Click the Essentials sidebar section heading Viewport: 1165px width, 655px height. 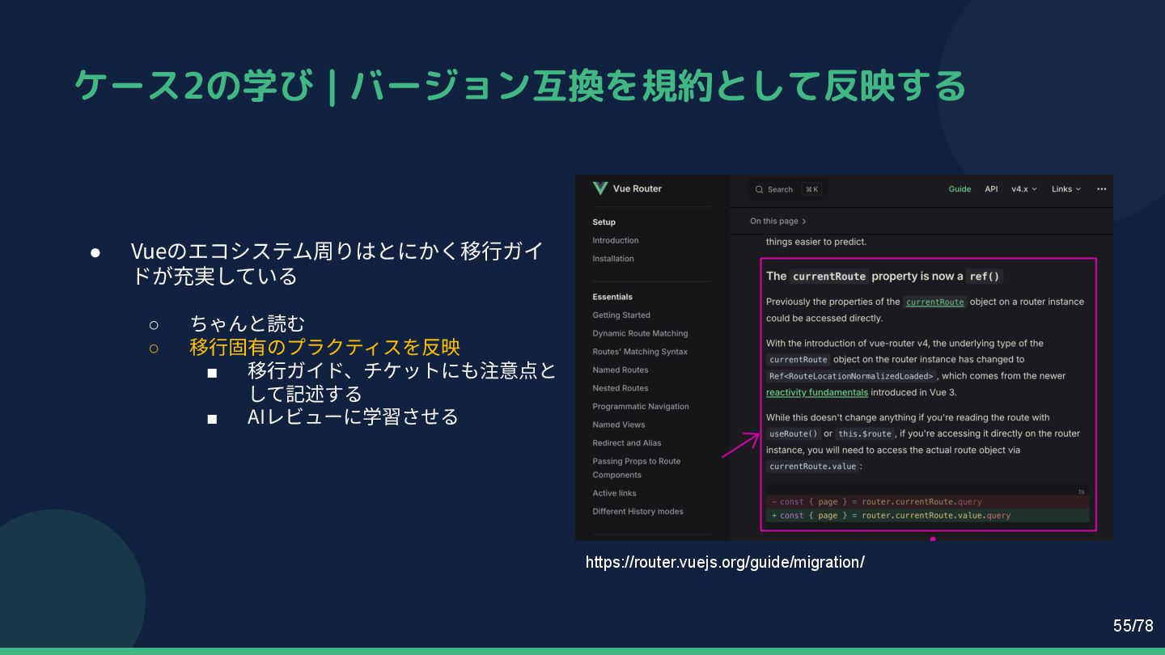[612, 297]
